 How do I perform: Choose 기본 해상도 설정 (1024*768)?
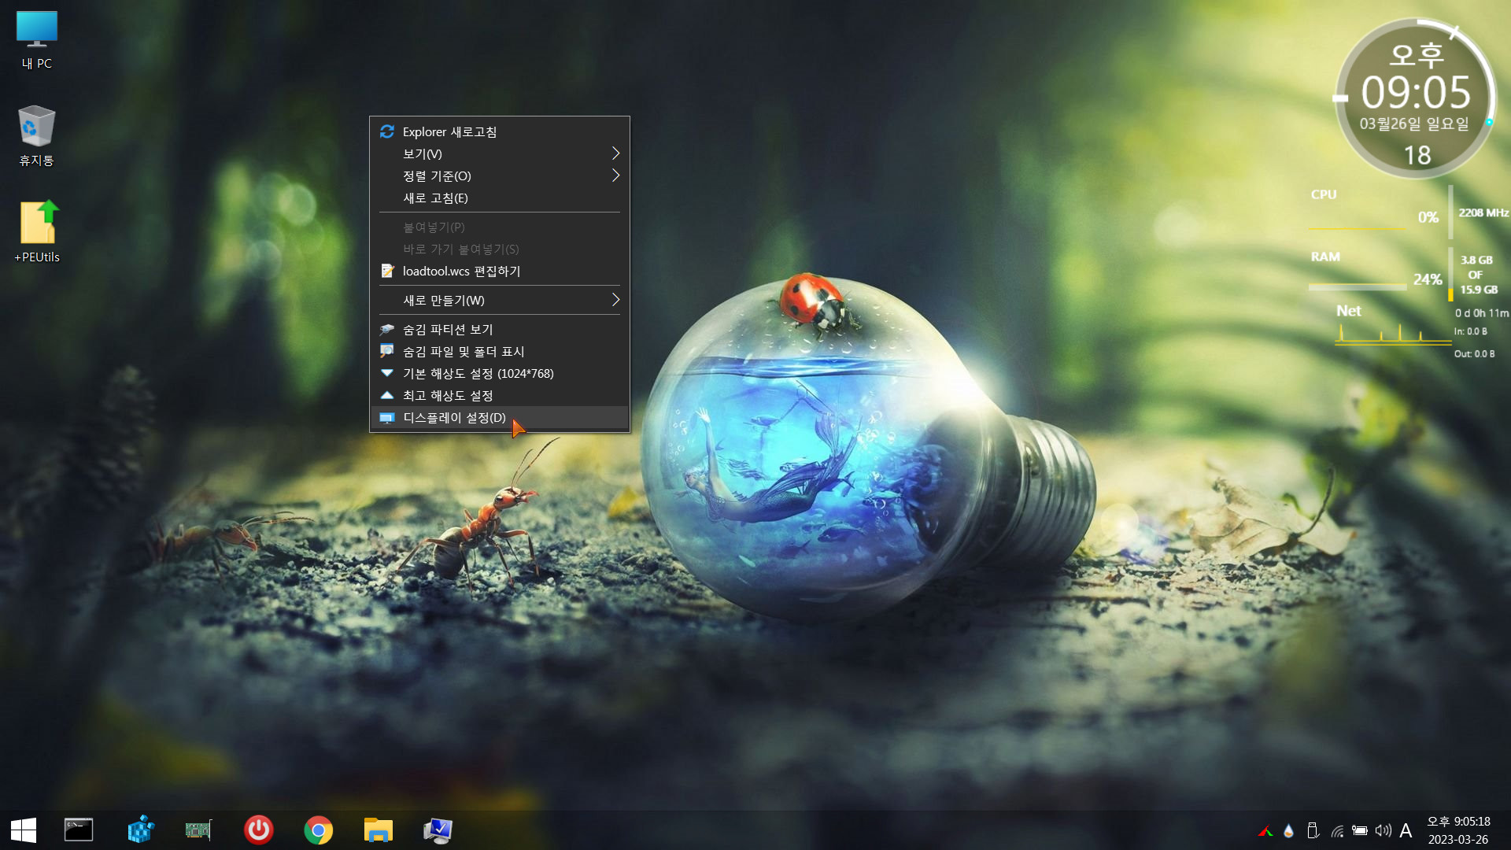click(499, 373)
